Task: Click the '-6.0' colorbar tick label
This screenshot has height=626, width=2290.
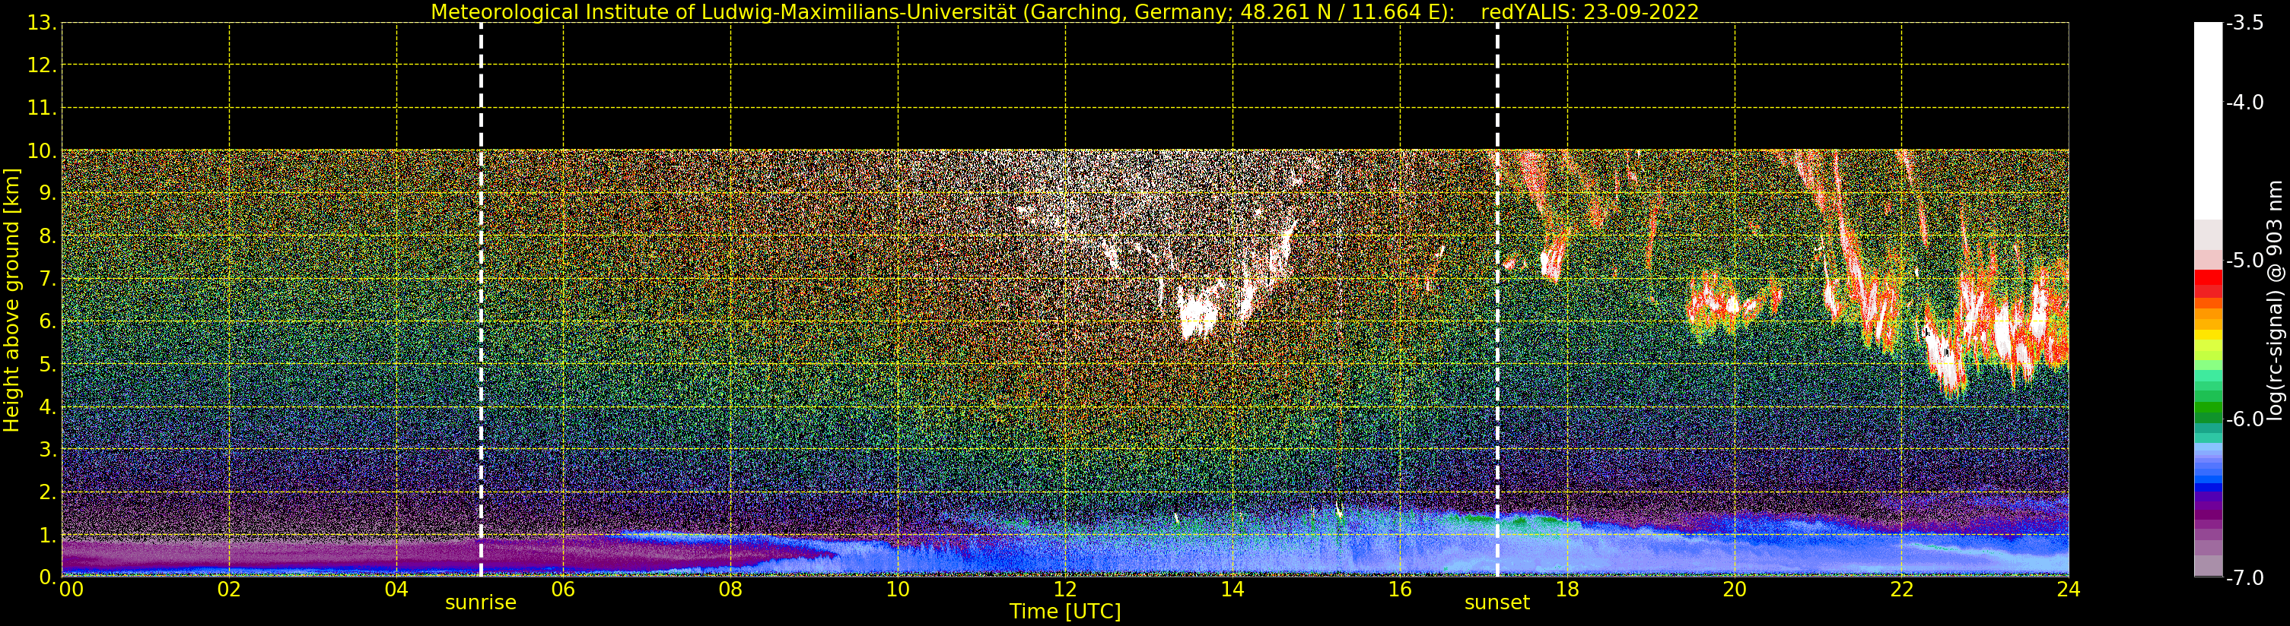Action: pyautogui.click(x=2244, y=419)
